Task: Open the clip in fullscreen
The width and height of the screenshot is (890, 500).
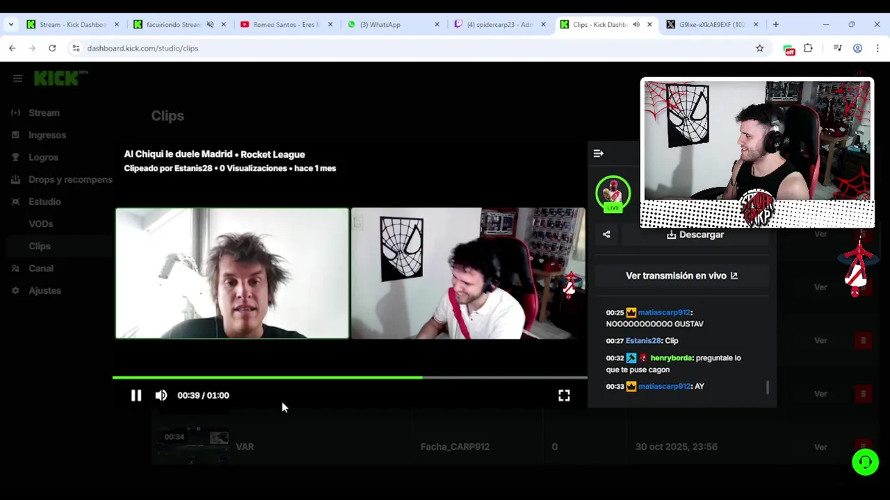Action: click(564, 395)
